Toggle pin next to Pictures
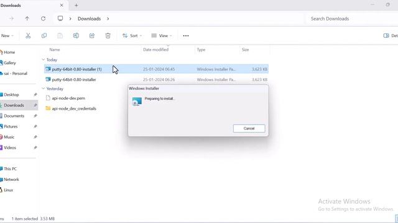 [35, 126]
